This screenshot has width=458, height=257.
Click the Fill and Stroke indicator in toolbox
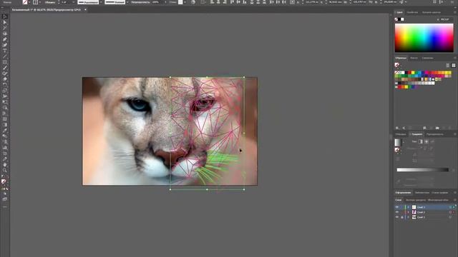[4, 181]
